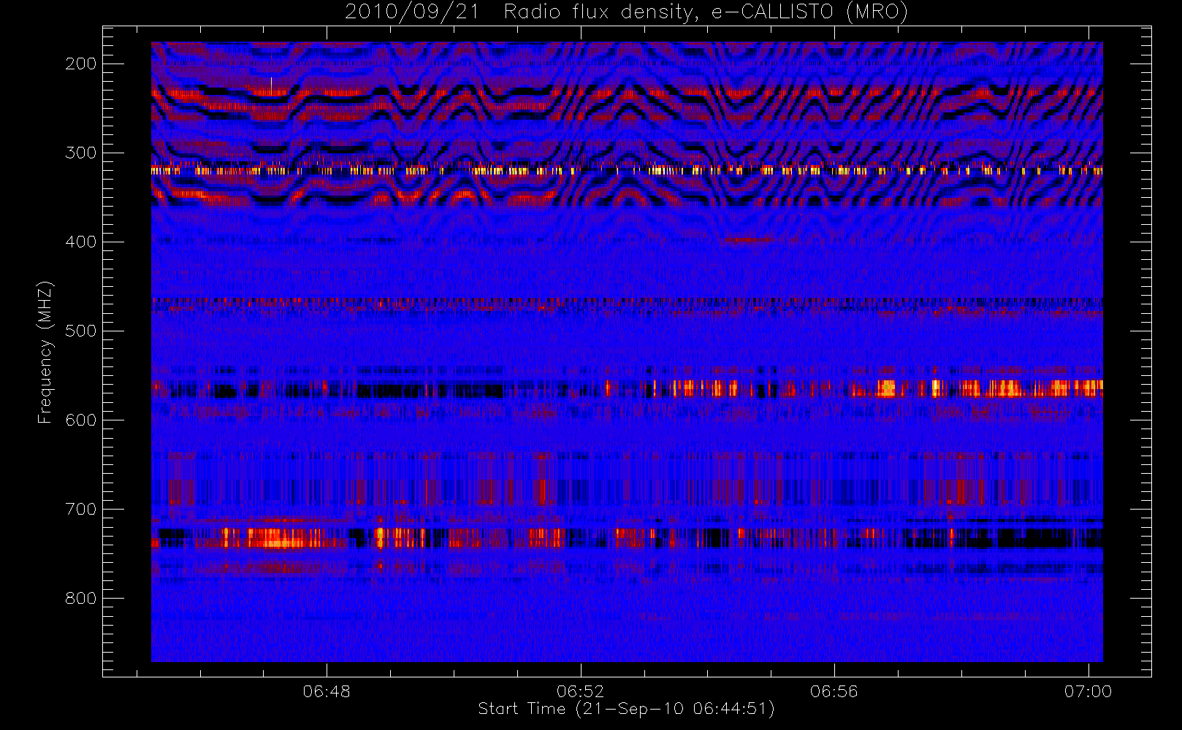
Task: Click the 07:00 time tick label
Action: 1088,691
